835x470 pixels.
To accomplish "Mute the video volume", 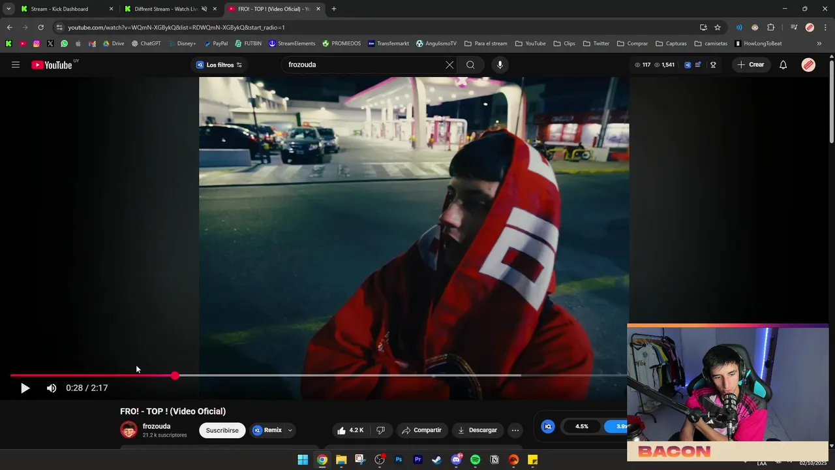I will 52,388.
